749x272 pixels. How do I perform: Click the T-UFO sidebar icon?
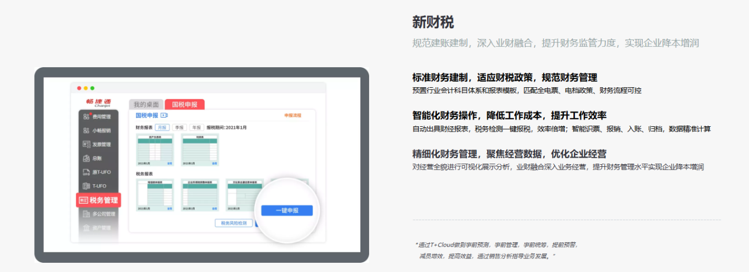tap(86, 186)
